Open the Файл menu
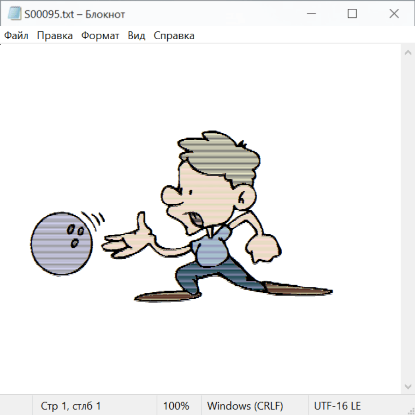This screenshot has width=415, height=415. click(x=16, y=36)
